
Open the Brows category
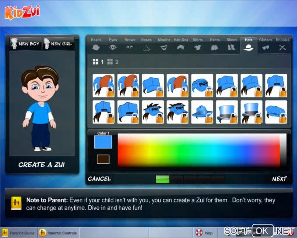coord(130,45)
